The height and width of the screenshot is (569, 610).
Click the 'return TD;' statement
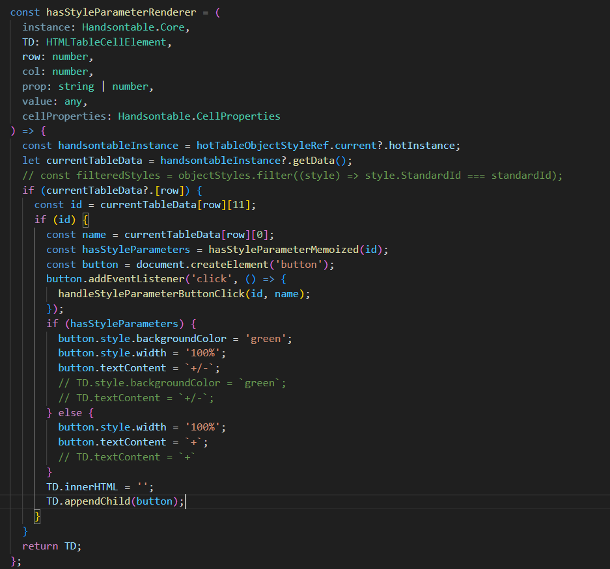tap(51, 546)
